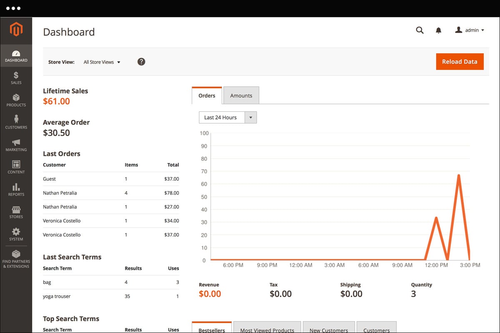Click Find Partners & Extensions

tap(16, 259)
